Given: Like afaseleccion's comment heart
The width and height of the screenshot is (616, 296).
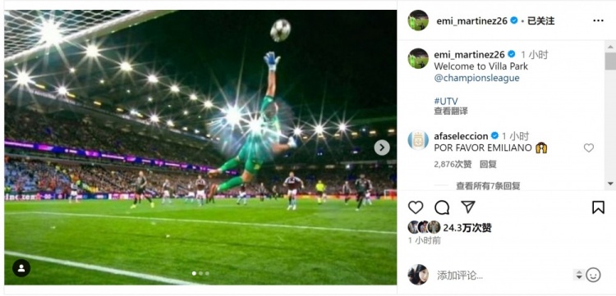Looking at the screenshot, I should [x=589, y=148].
